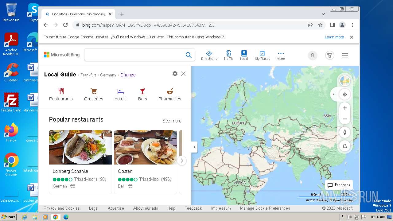
Task: Toggle Chrome side panel
Action: pyautogui.click(x=333, y=25)
